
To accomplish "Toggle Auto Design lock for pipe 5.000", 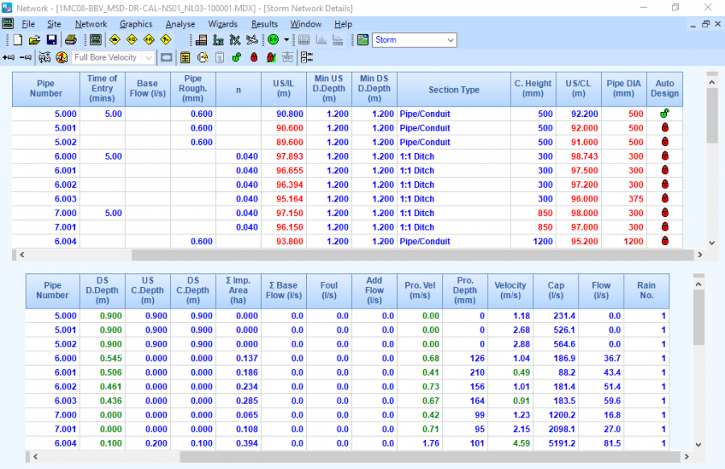I will point(665,114).
